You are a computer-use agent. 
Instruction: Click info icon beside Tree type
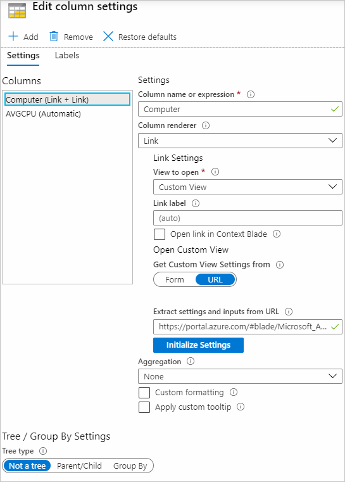coord(43,451)
